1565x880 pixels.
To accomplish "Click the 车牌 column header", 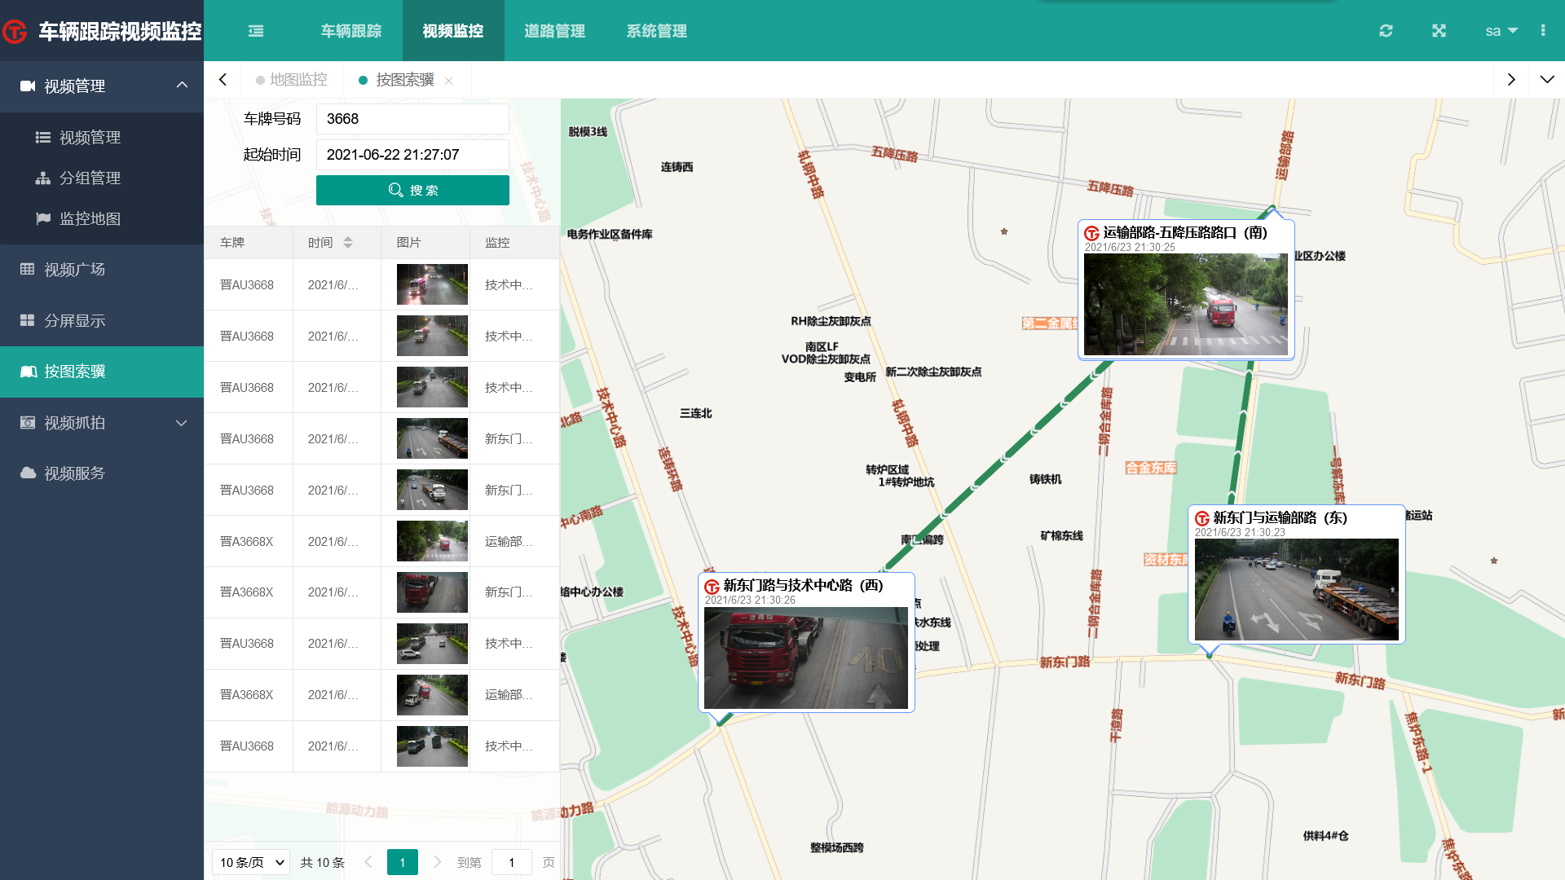I will [249, 243].
